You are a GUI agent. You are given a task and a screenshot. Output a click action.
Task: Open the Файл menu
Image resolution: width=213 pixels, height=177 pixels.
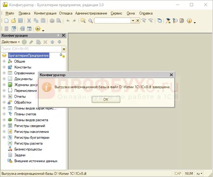(10, 13)
